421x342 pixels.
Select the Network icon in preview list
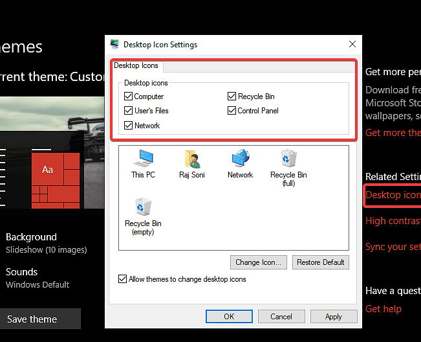(x=241, y=164)
